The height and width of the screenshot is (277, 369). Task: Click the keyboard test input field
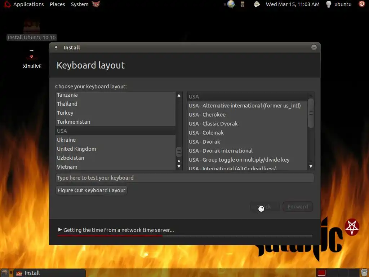[185, 177]
